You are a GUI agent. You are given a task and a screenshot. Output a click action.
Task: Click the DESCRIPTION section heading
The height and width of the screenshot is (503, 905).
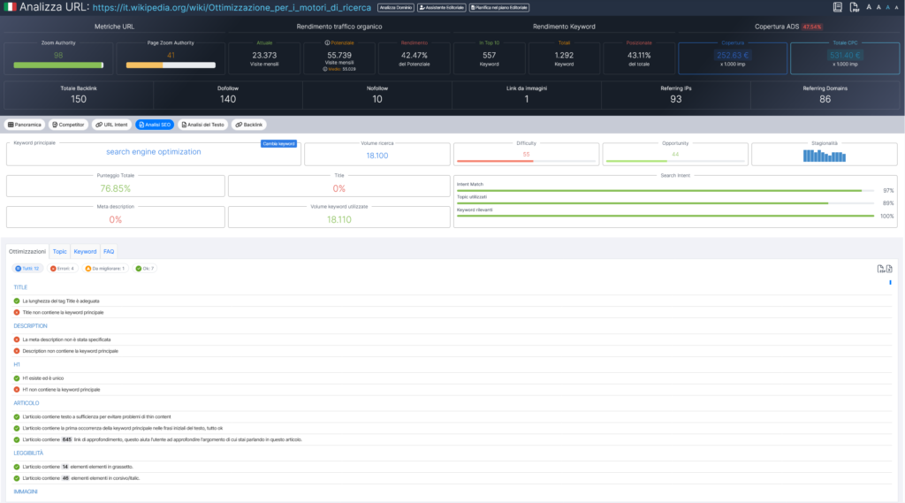coord(31,326)
